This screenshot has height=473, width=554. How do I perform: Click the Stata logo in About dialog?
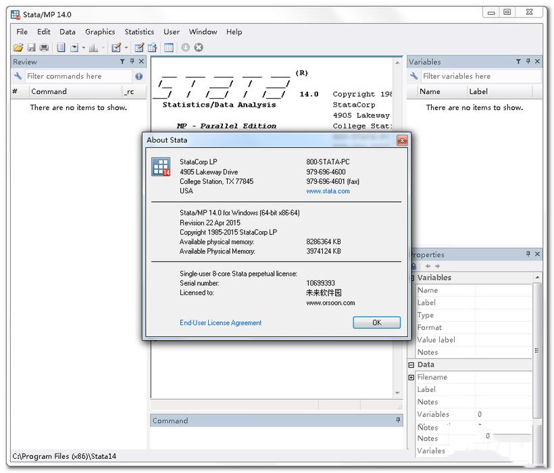(161, 167)
